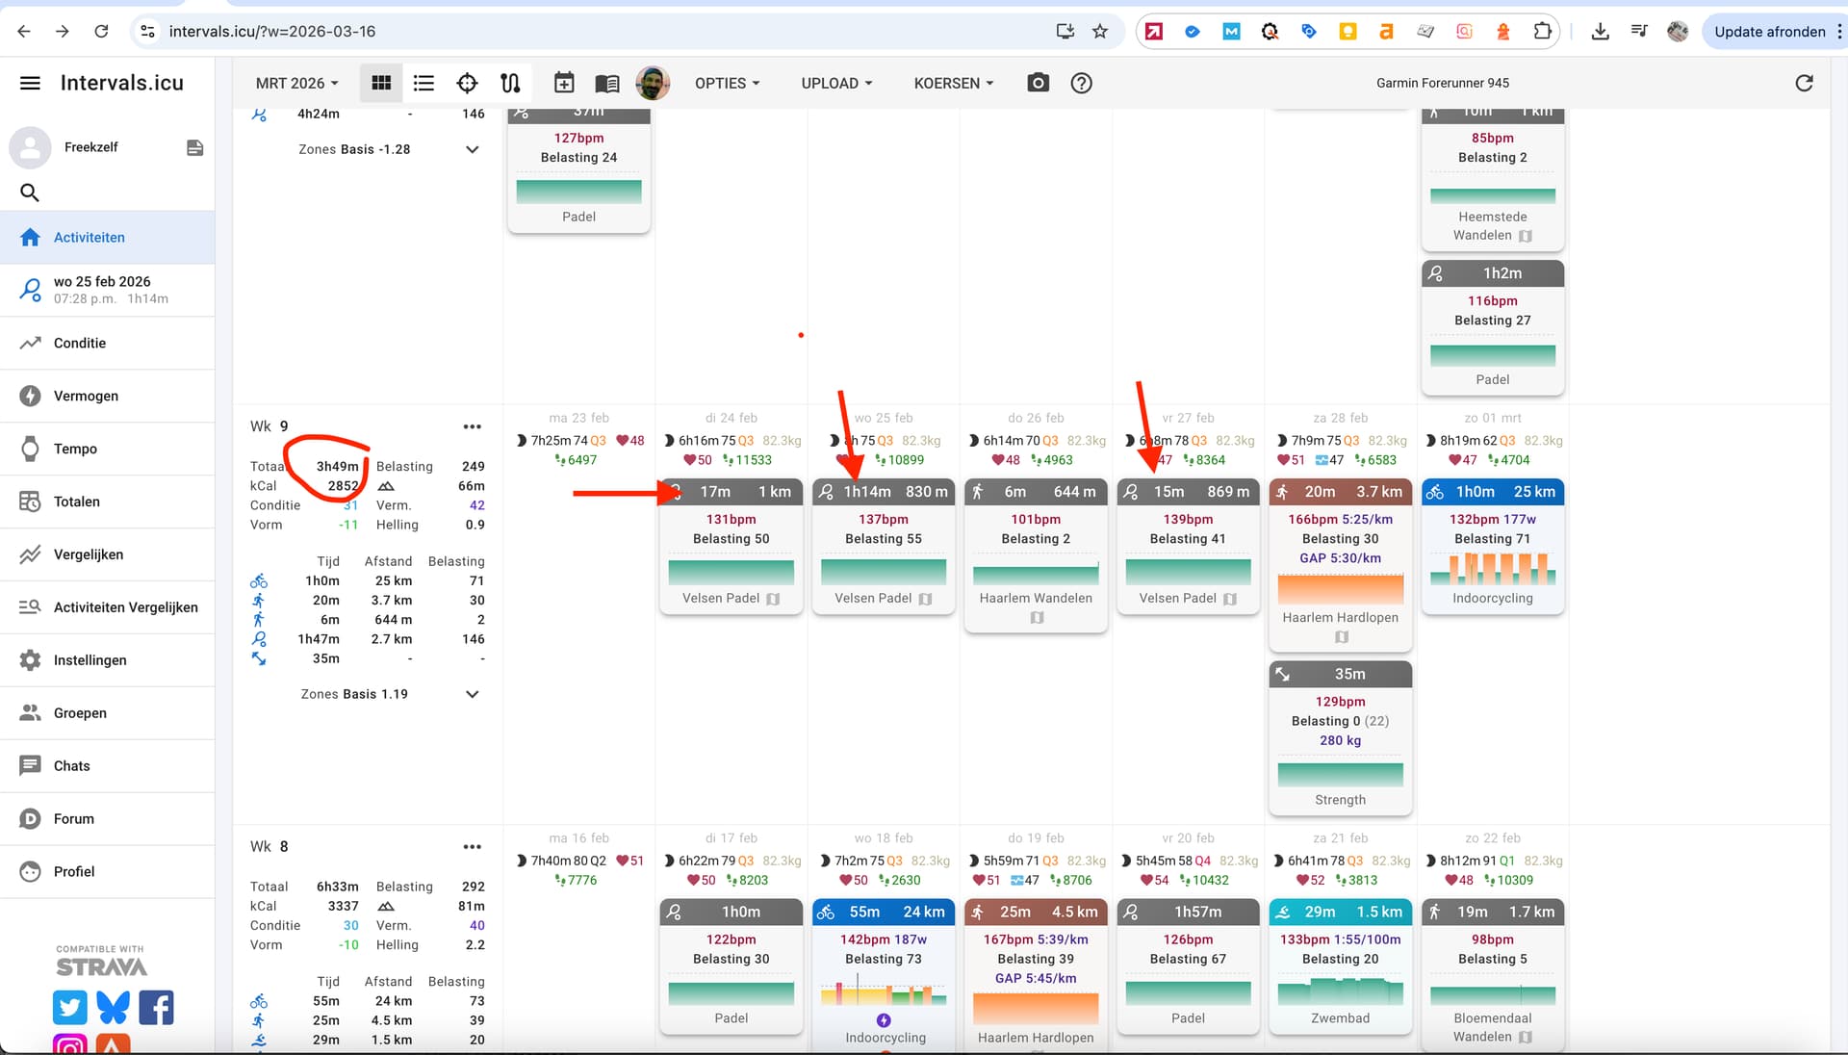Image resolution: width=1848 pixels, height=1055 pixels.
Task: Open the help question mark icon
Action: (1081, 83)
